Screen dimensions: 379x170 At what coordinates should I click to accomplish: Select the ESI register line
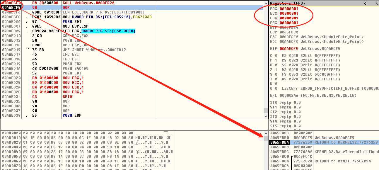click(317, 37)
